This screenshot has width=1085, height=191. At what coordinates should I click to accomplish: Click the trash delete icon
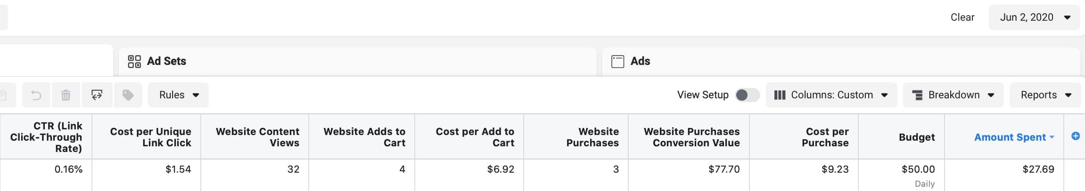[x=66, y=95]
